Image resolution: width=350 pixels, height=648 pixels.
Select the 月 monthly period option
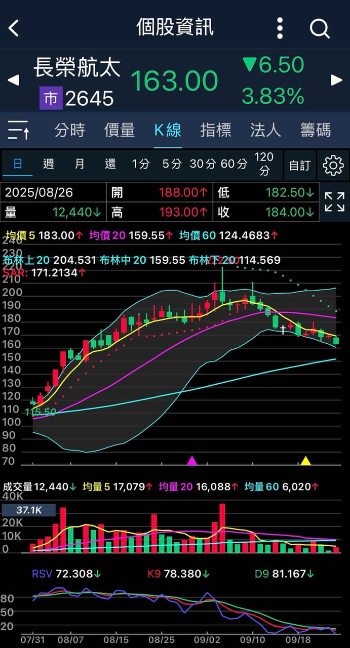point(80,164)
